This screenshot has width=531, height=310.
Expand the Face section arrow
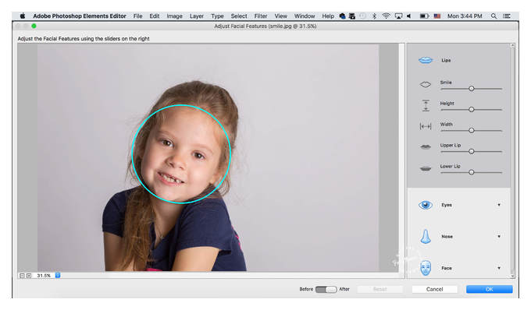click(499, 268)
